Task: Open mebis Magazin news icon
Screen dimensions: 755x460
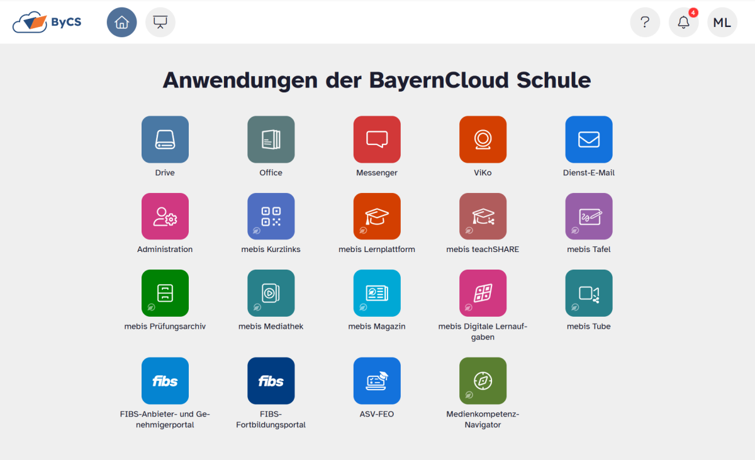Action: click(x=377, y=293)
